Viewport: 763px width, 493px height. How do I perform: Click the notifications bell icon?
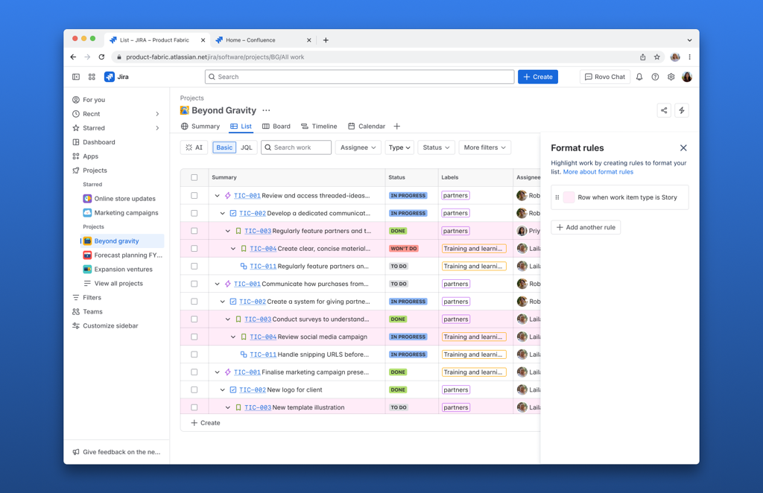tap(639, 77)
